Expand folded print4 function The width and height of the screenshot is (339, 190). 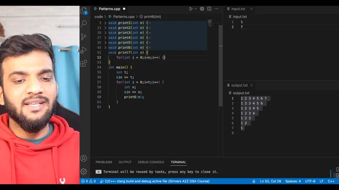click(105, 38)
